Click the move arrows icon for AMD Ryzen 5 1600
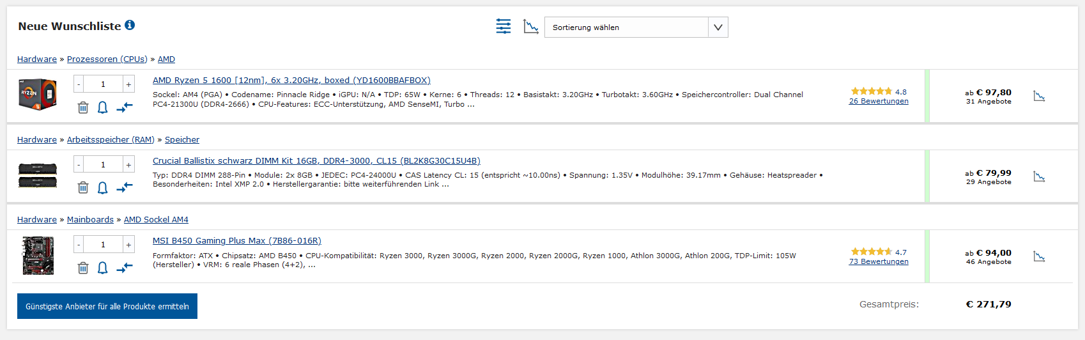This screenshot has width=1085, height=340. (125, 107)
